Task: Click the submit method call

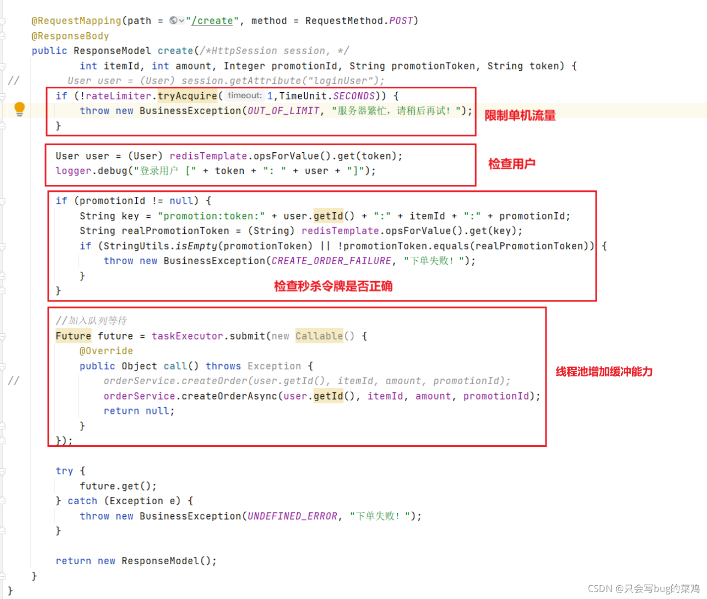Action: (x=247, y=336)
